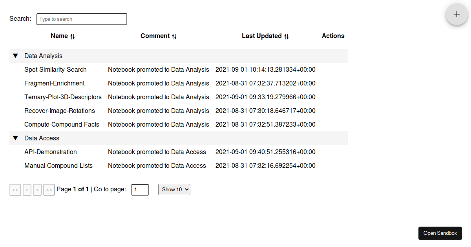The height and width of the screenshot is (247, 471).
Task: Go to next page button
Action: point(37,190)
